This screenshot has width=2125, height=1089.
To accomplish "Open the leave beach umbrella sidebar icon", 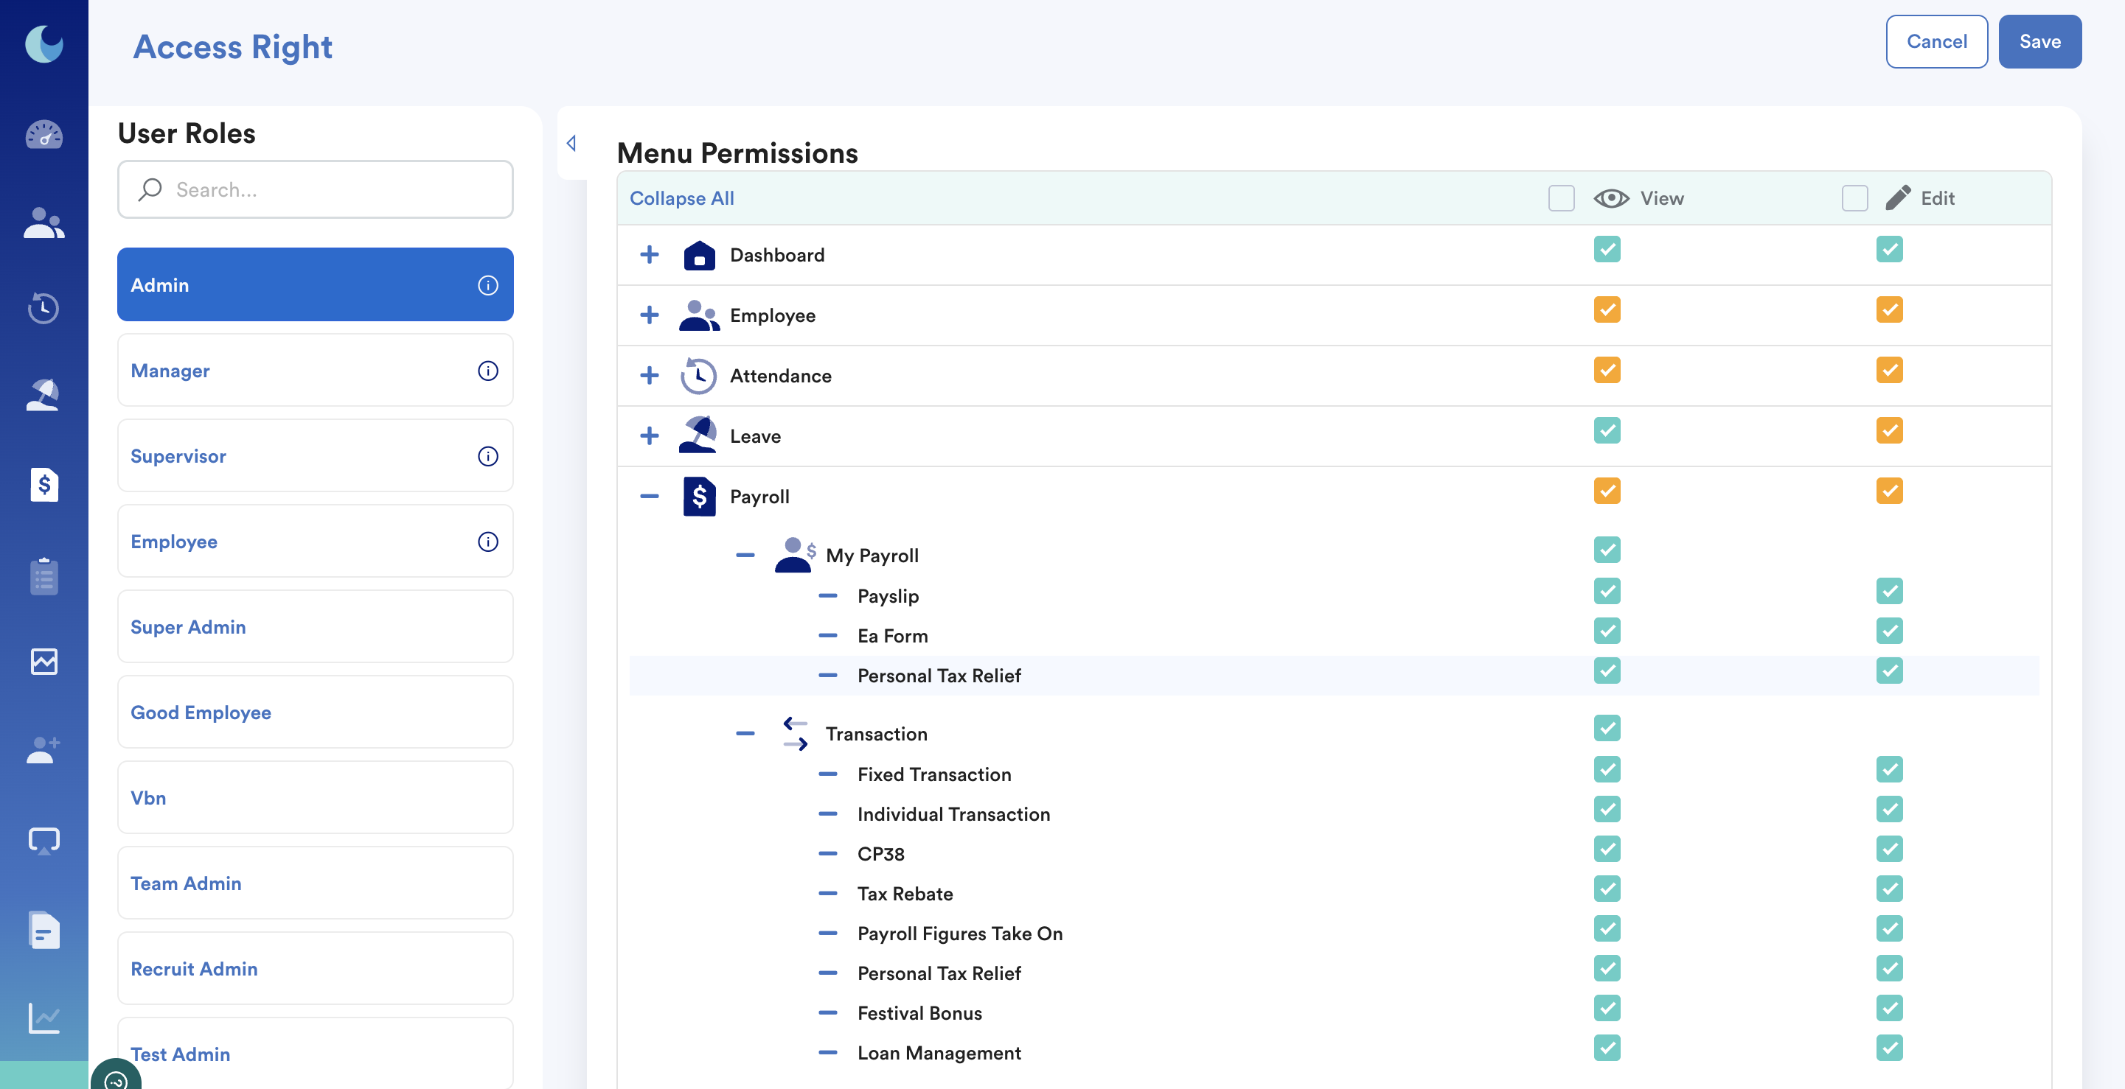I will click(x=44, y=396).
